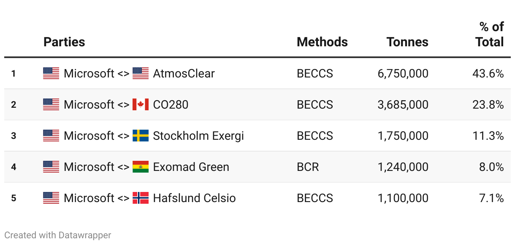
Task: Click the % of Total column header
Action: click(x=491, y=35)
